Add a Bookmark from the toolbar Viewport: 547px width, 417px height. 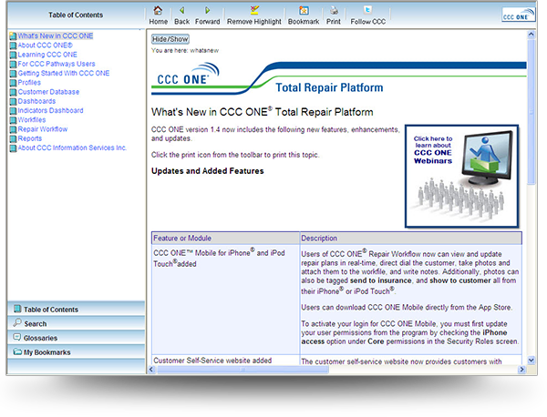pyautogui.click(x=304, y=10)
